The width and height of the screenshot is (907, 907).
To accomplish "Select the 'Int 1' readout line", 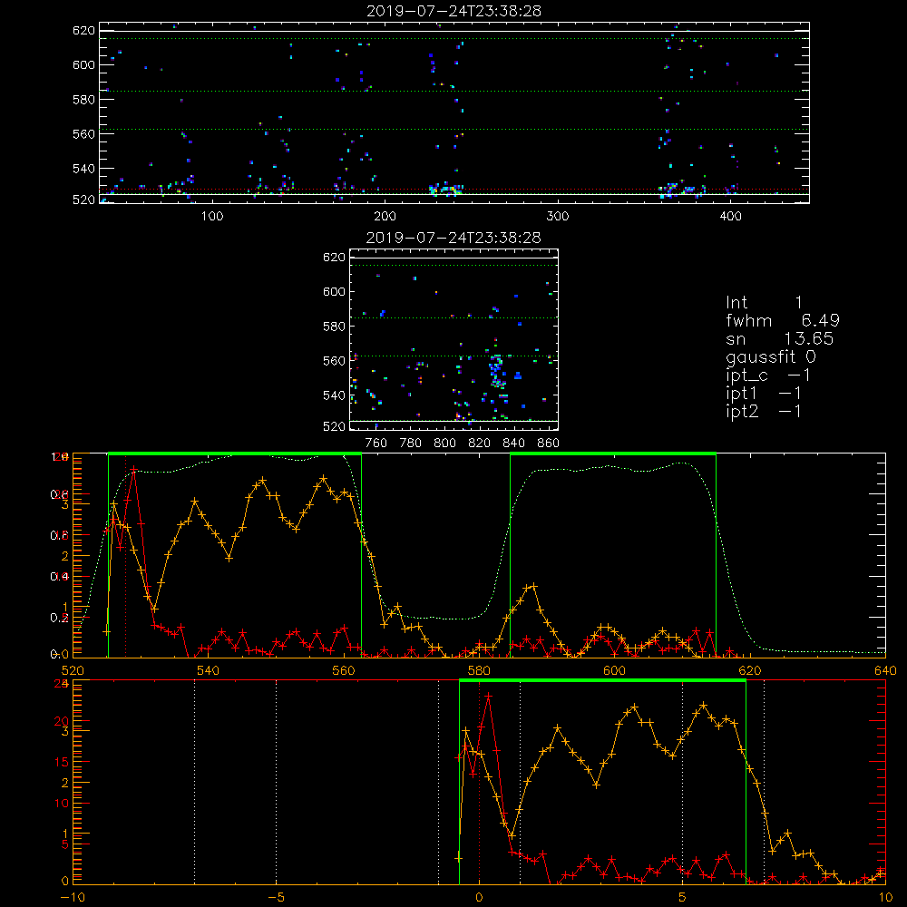I will click(x=764, y=303).
